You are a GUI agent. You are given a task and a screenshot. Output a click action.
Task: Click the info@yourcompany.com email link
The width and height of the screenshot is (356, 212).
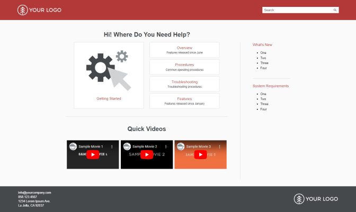click(x=34, y=192)
